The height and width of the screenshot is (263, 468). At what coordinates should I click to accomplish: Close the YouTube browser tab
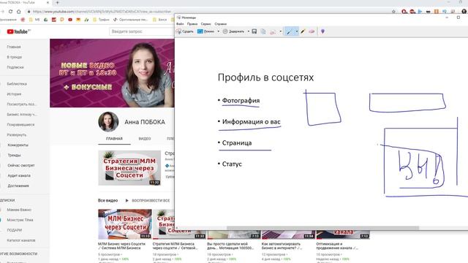[x=48, y=3]
